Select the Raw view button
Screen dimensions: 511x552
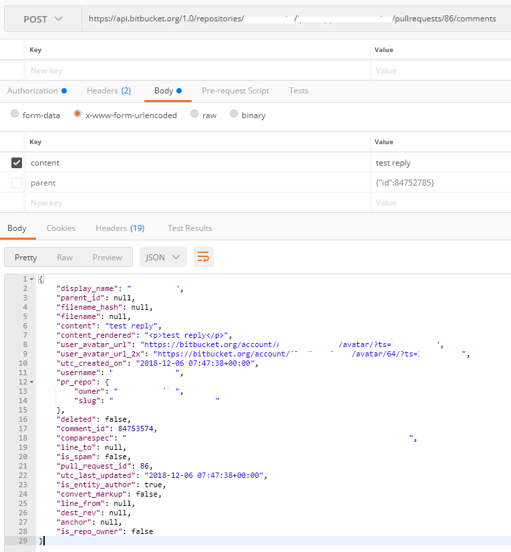click(x=65, y=258)
